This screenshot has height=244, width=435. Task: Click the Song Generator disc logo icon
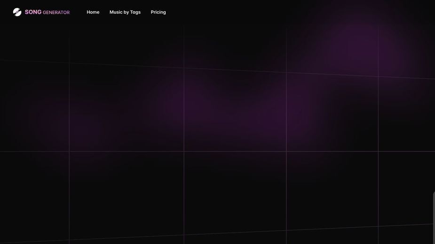(17, 12)
